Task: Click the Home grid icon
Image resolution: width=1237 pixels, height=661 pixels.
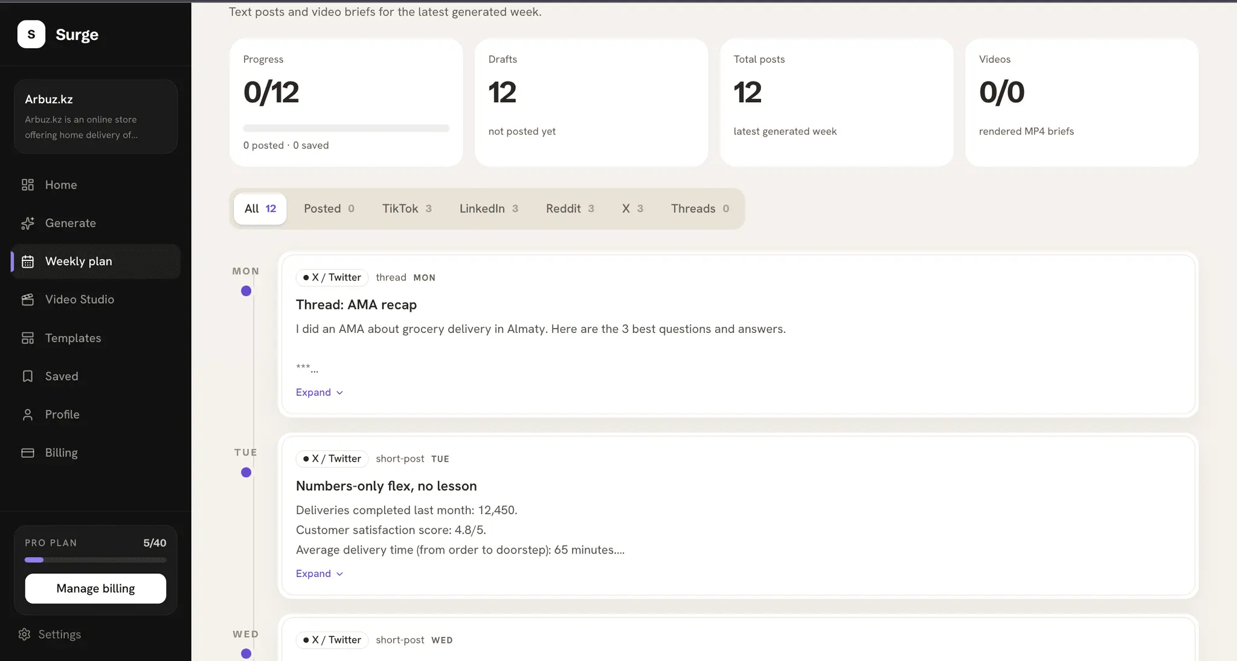Action: coord(28,185)
